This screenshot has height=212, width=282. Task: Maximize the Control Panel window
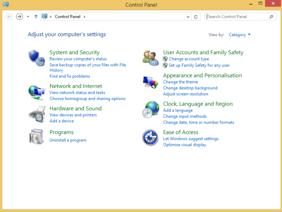[260, 4]
